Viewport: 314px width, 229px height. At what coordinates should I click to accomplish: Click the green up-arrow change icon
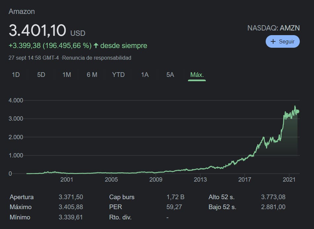click(96, 45)
